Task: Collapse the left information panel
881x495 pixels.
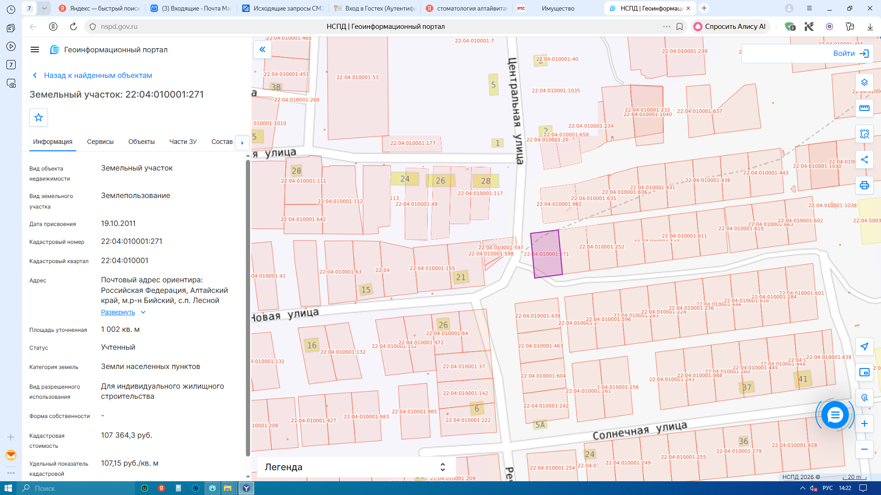Action: point(262,49)
